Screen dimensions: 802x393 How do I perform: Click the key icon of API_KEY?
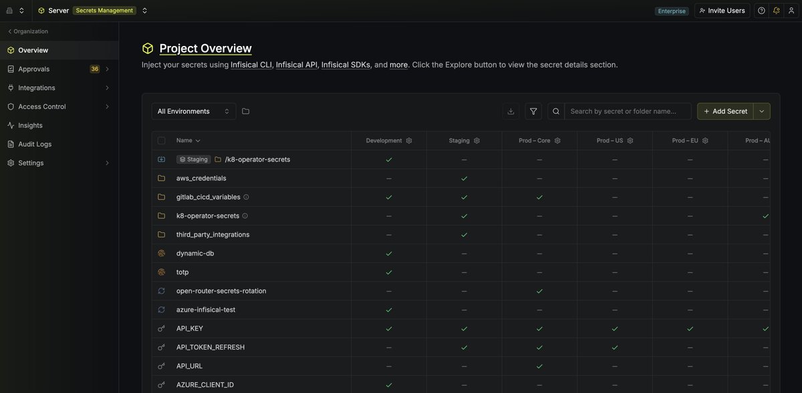pyautogui.click(x=161, y=328)
